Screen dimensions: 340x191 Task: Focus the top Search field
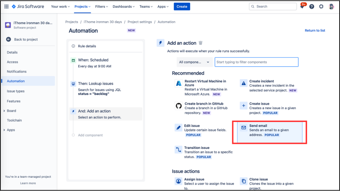[273, 7]
